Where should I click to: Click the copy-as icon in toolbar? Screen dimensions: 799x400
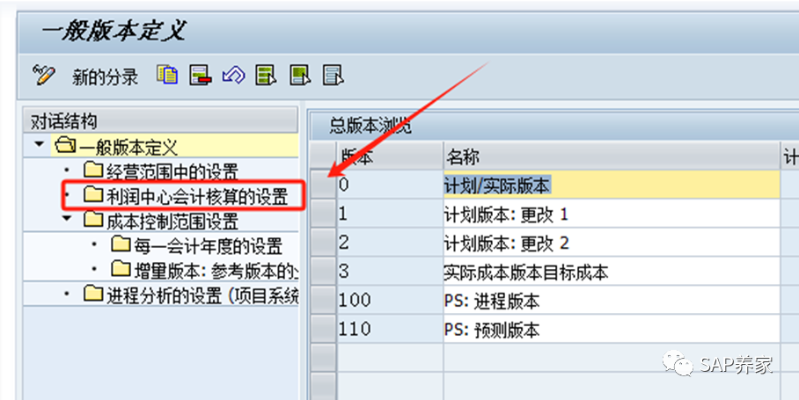coord(167,75)
